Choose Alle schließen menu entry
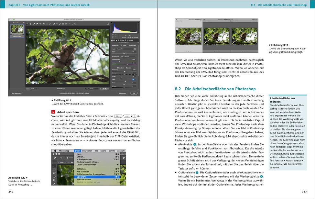Viewport: 315px width, 199px height. (x=97, y=172)
